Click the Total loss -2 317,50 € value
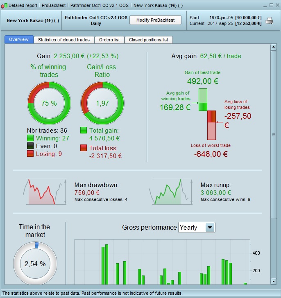 tap(105, 156)
